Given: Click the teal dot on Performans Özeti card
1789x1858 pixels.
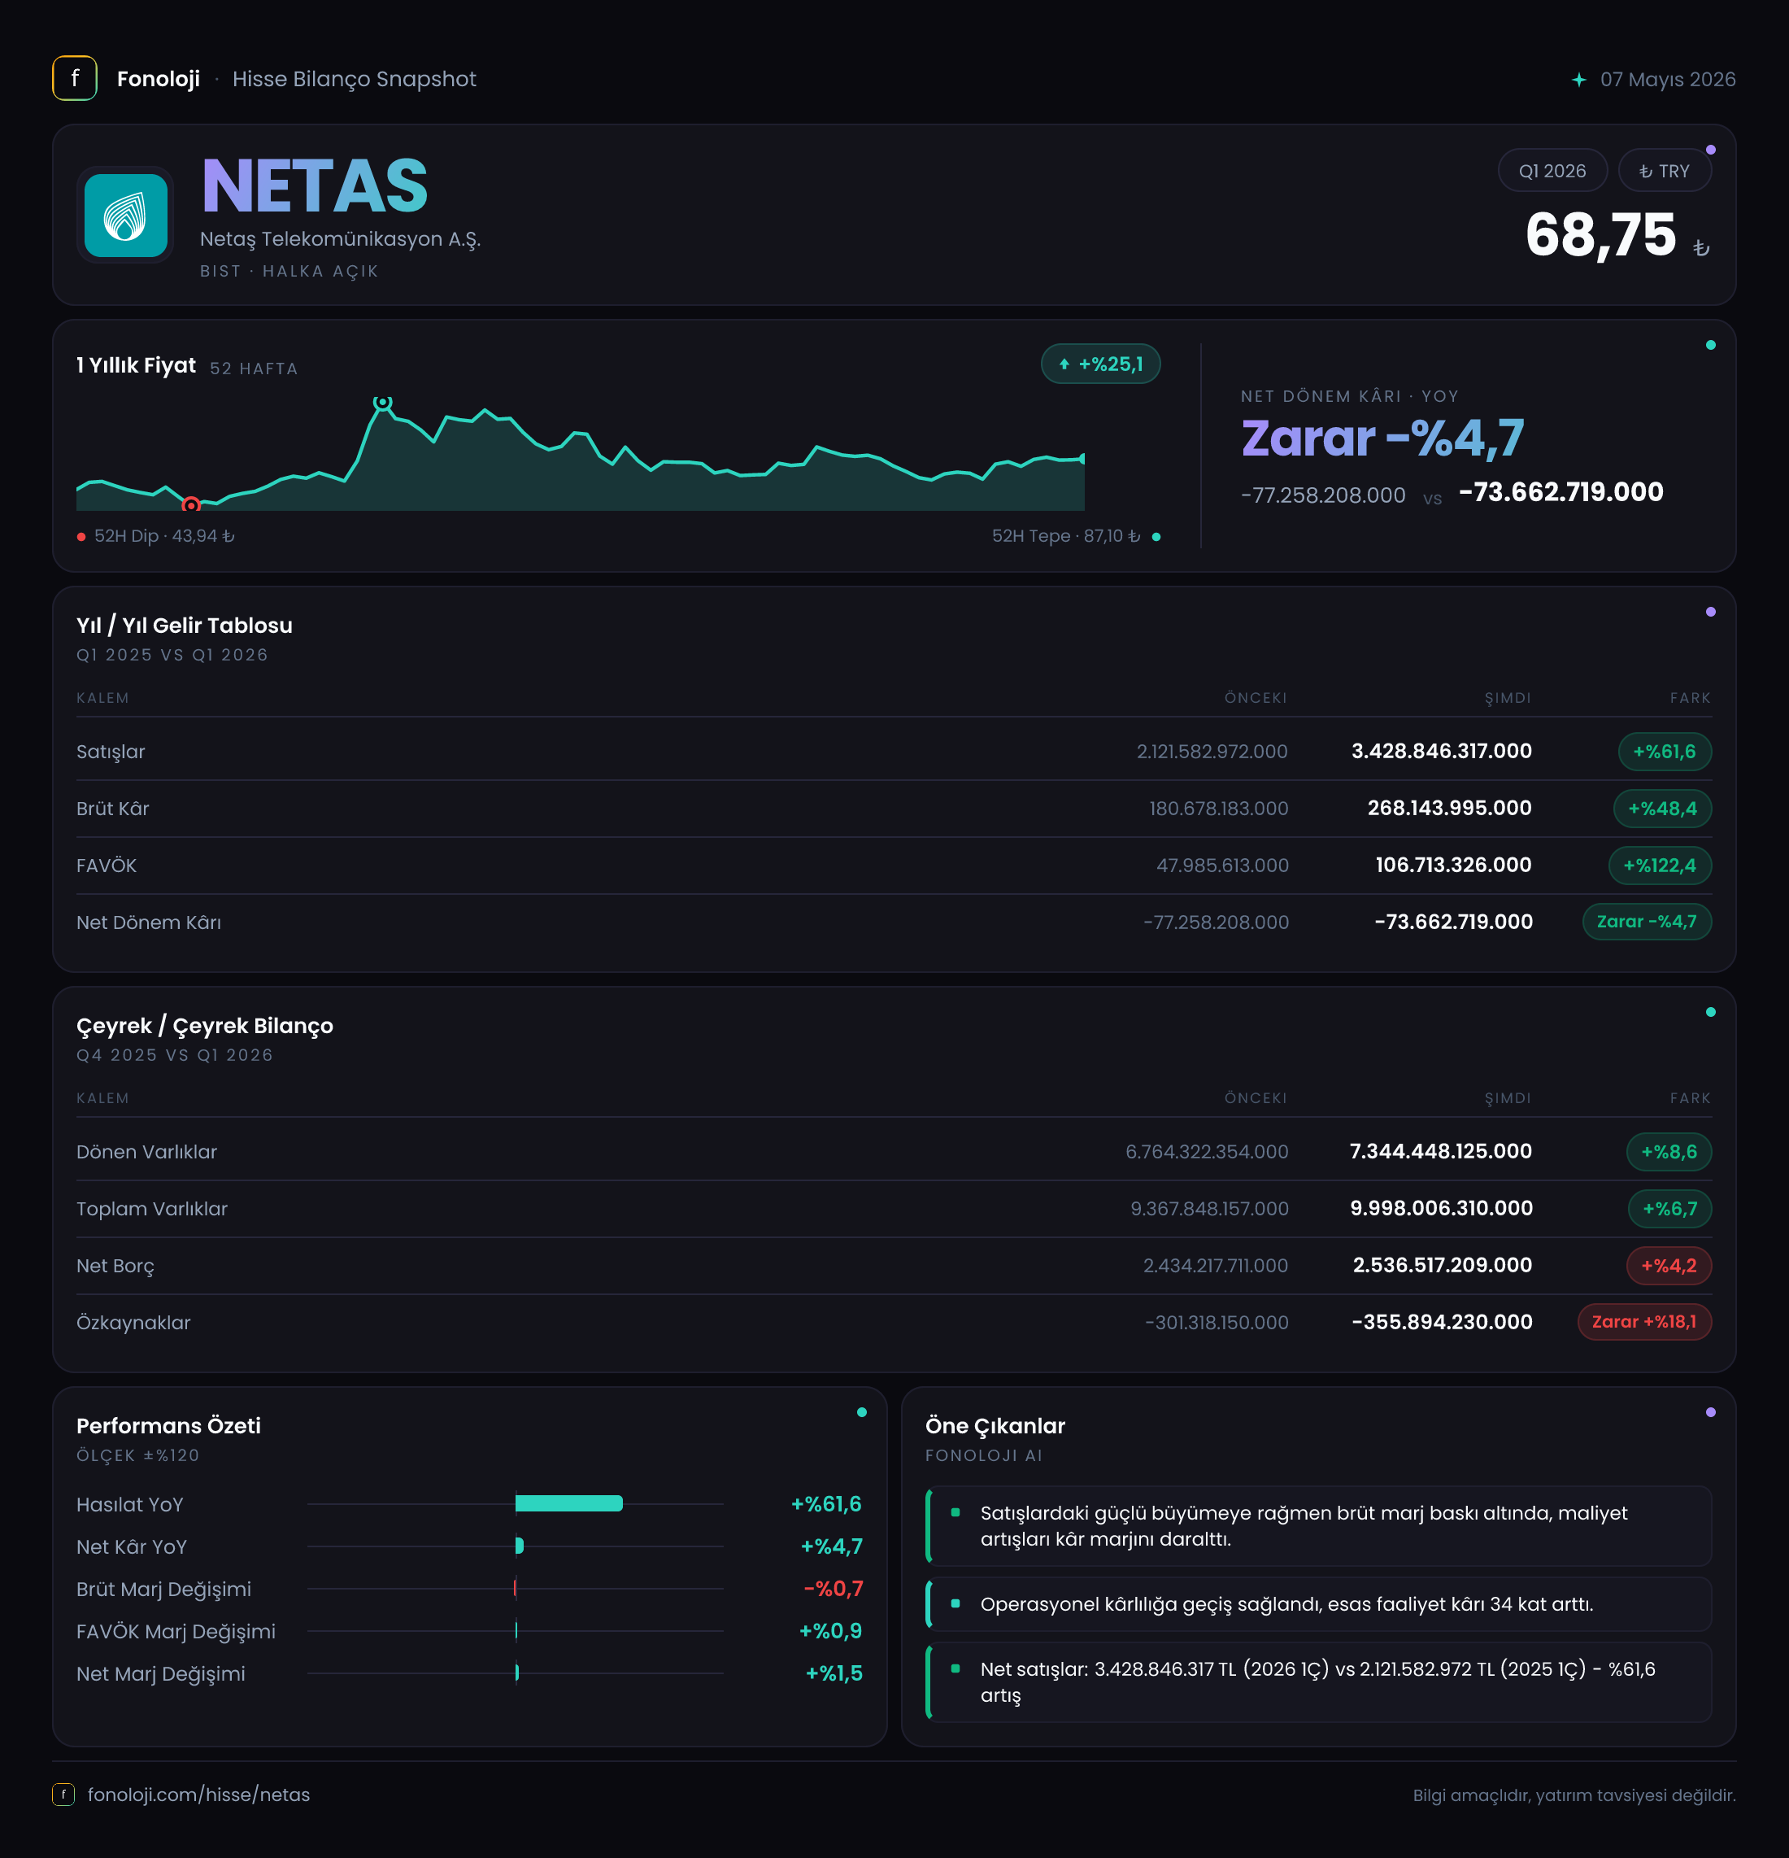Looking at the screenshot, I should coord(861,1412).
